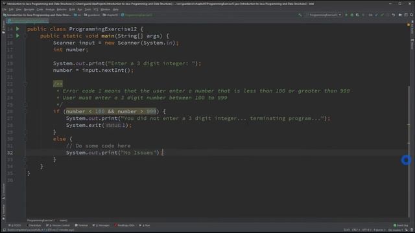Click the cursor position indicator in status bar
The width and height of the screenshot is (415, 233).
coord(347,230)
